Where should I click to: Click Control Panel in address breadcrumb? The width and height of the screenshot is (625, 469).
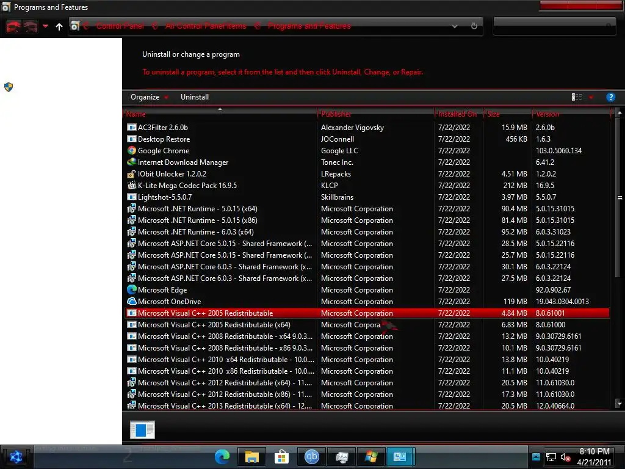coord(120,26)
